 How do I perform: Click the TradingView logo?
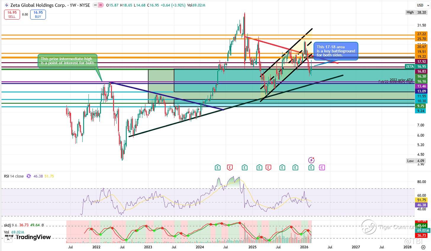(28, 237)
